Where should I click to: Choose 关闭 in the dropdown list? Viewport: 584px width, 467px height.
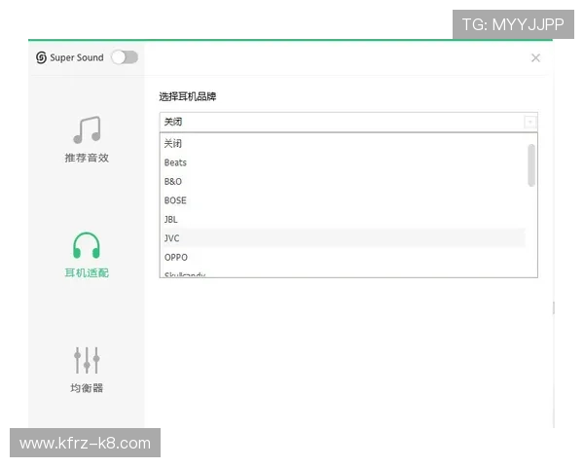(x=345, y=143)
